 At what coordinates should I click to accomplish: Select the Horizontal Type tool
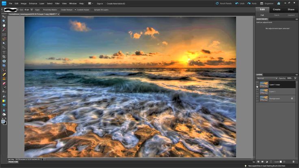point(4,52)
